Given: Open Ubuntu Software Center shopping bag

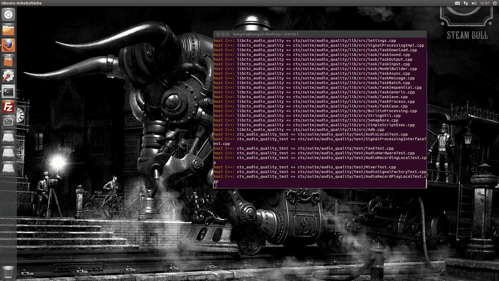Looking at the screenshot, I should [x=8, y=61].
